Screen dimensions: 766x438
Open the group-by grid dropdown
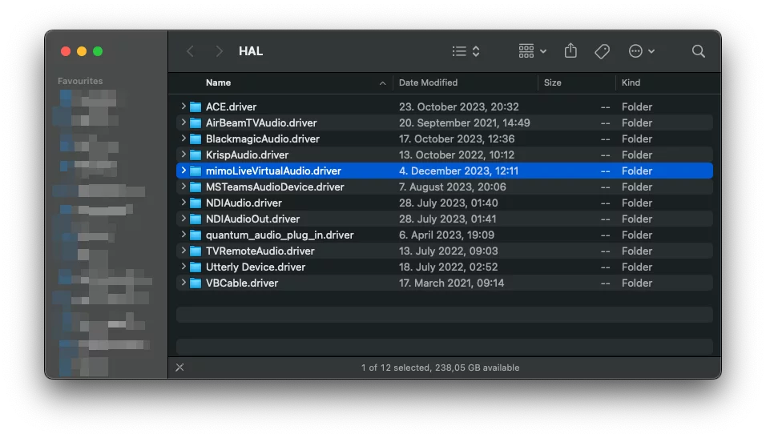tap(533, 51)
